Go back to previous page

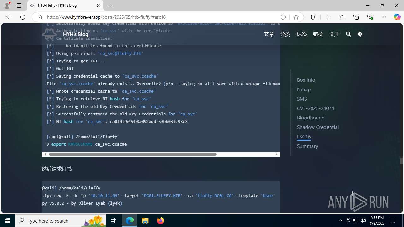[x=9, y=17]
